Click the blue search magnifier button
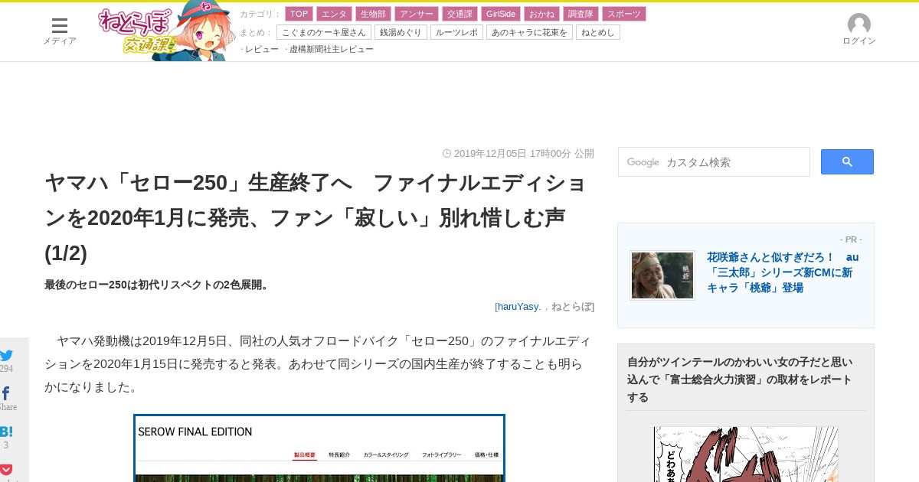Viewport: 919px width, 482px height. coord(847,161)
